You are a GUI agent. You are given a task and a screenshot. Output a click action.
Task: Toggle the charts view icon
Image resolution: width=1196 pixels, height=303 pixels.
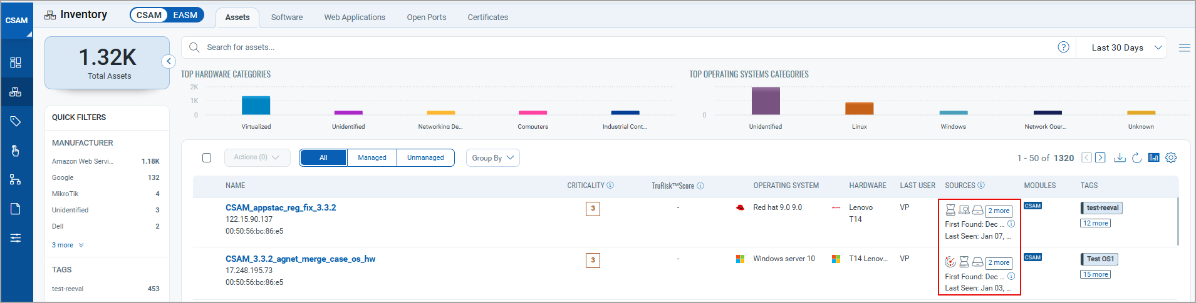click(1153, 157)
